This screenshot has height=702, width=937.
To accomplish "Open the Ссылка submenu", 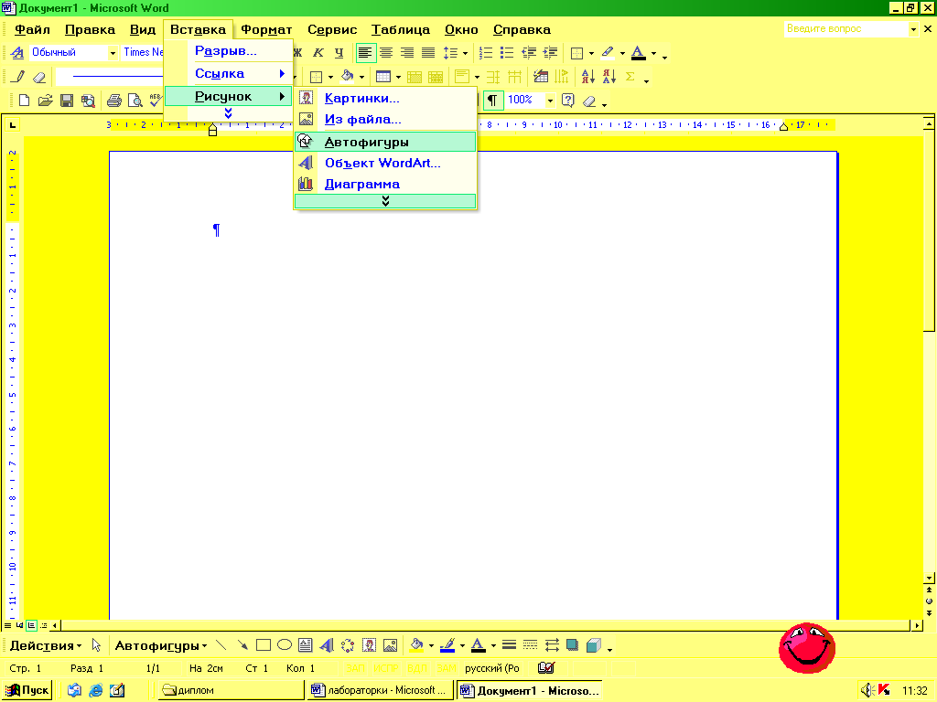I will tap(228, 74).
